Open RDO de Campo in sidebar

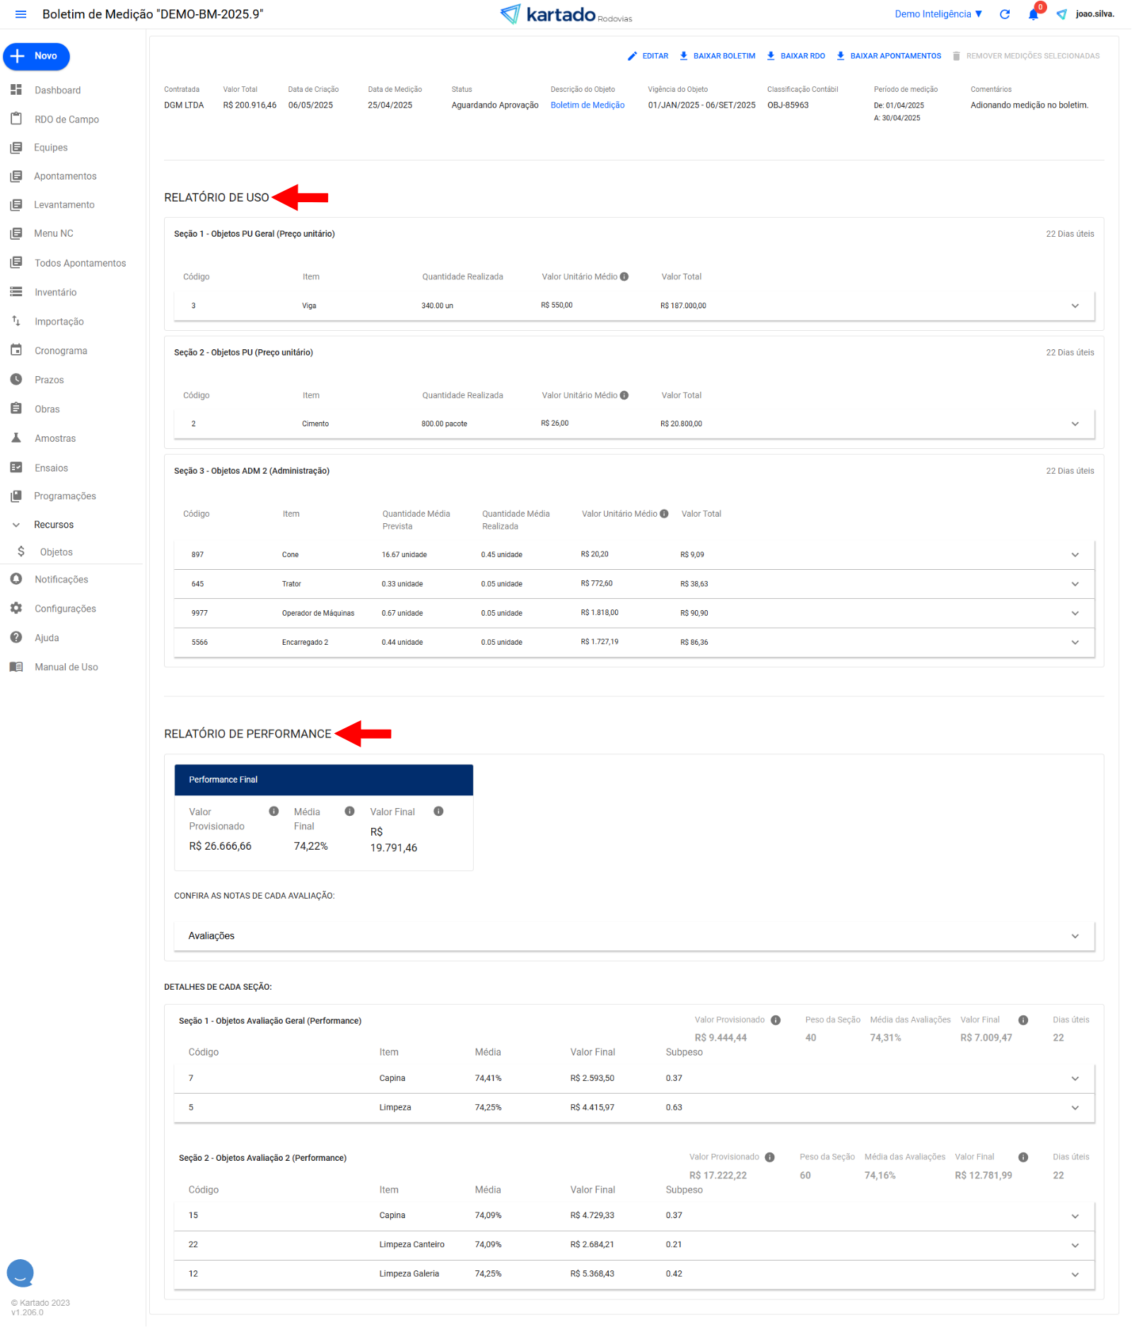click(x=66, y=119)
